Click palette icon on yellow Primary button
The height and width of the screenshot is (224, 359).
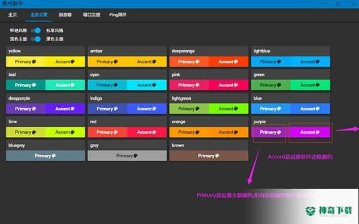pyautogui.click(x=34, y=62)
